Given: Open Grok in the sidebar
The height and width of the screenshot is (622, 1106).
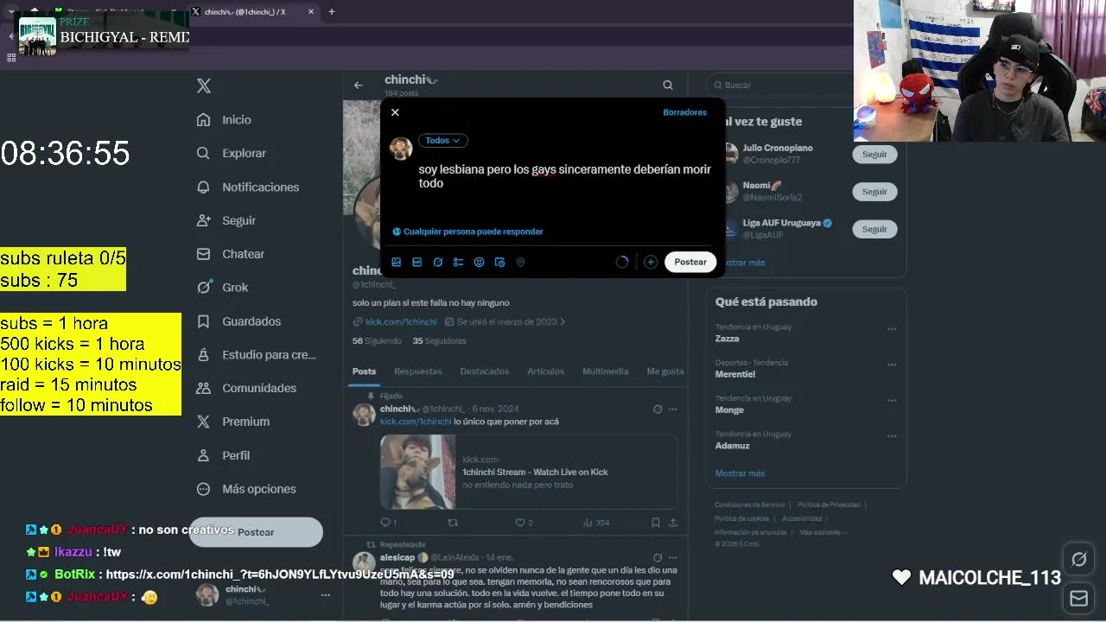Looking at the screenshot, I should 222,288.
